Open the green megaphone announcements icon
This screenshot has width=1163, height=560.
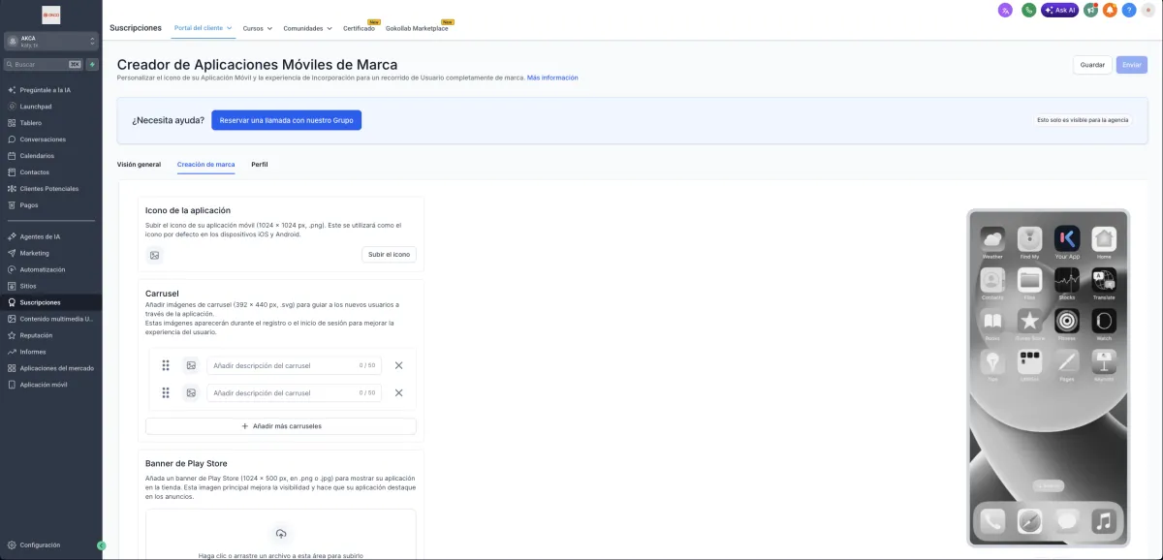tap(1091, 10)
